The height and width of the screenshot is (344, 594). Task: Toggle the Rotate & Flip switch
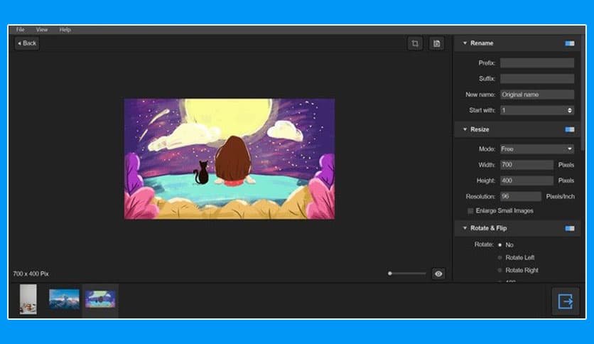click(x=569, y=228)
